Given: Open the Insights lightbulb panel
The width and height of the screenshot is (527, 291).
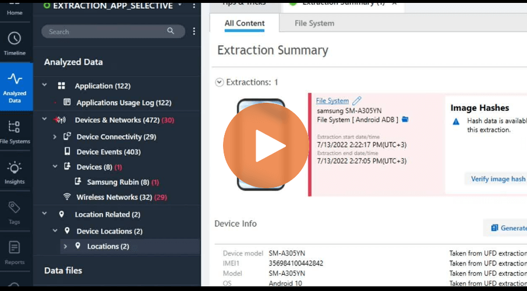Looking at the screenshot, I should (15, 173).
